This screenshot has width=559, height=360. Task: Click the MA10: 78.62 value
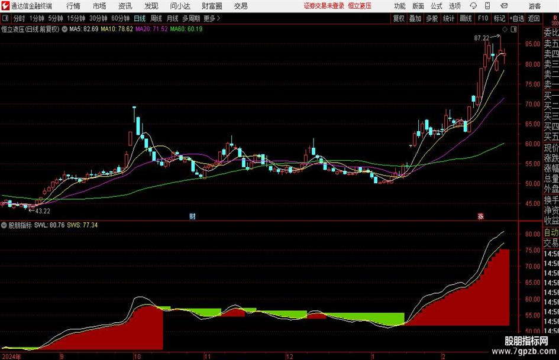[x=117, y=29]
